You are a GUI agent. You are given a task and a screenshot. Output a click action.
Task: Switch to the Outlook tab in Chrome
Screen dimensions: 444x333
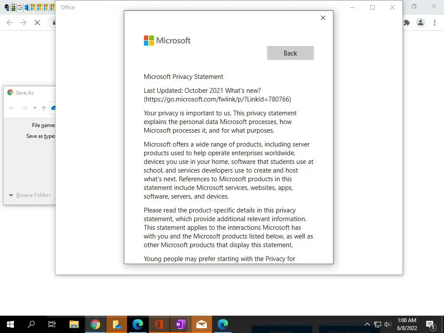click(x=26, y=7)
